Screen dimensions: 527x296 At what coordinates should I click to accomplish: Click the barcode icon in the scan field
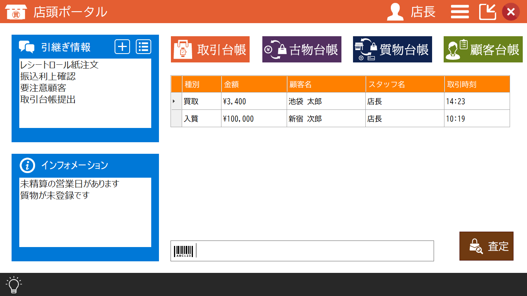click(183, 251)
